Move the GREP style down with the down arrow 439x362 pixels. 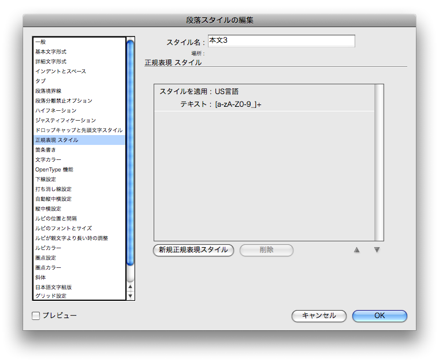point(377,250)
